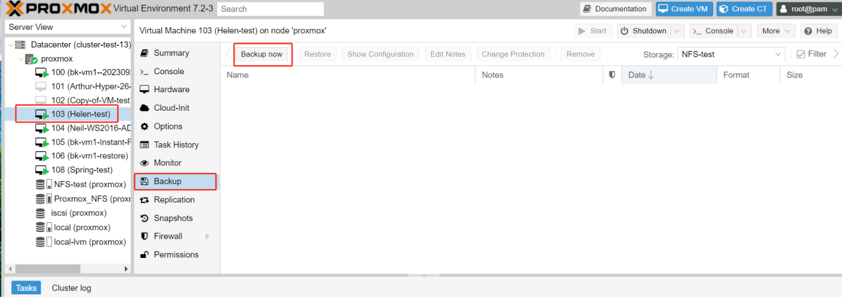Open the Shutdown dropdown arrow
Viewport: 842px width, 297px height.
677,31
